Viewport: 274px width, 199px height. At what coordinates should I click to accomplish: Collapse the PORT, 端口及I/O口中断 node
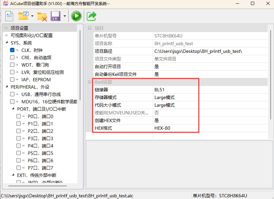tap(13, 108)
